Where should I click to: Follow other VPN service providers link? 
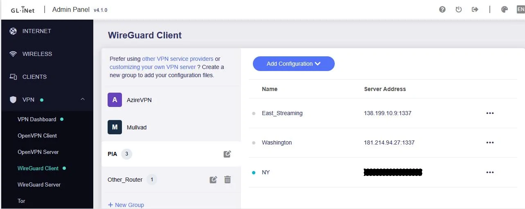[178, 59]
